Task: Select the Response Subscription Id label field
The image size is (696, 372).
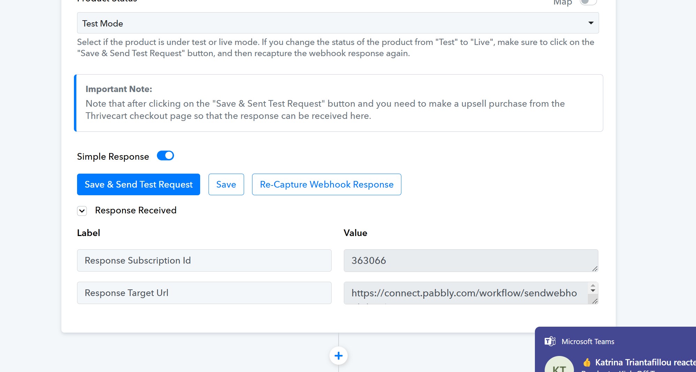Action: pyautogui.click(x=204, y=260)
